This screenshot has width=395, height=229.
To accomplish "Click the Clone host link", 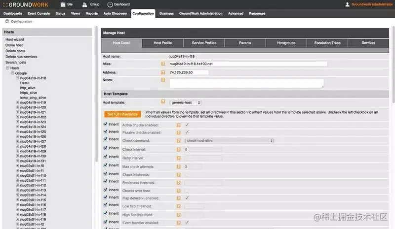I will 14,45.
